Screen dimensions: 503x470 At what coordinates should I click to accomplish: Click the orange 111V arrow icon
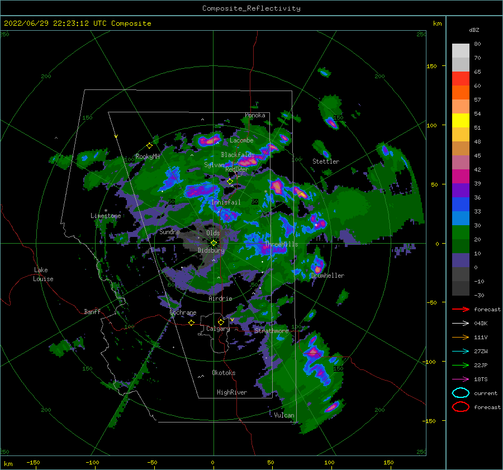click(x=461, y=337)
